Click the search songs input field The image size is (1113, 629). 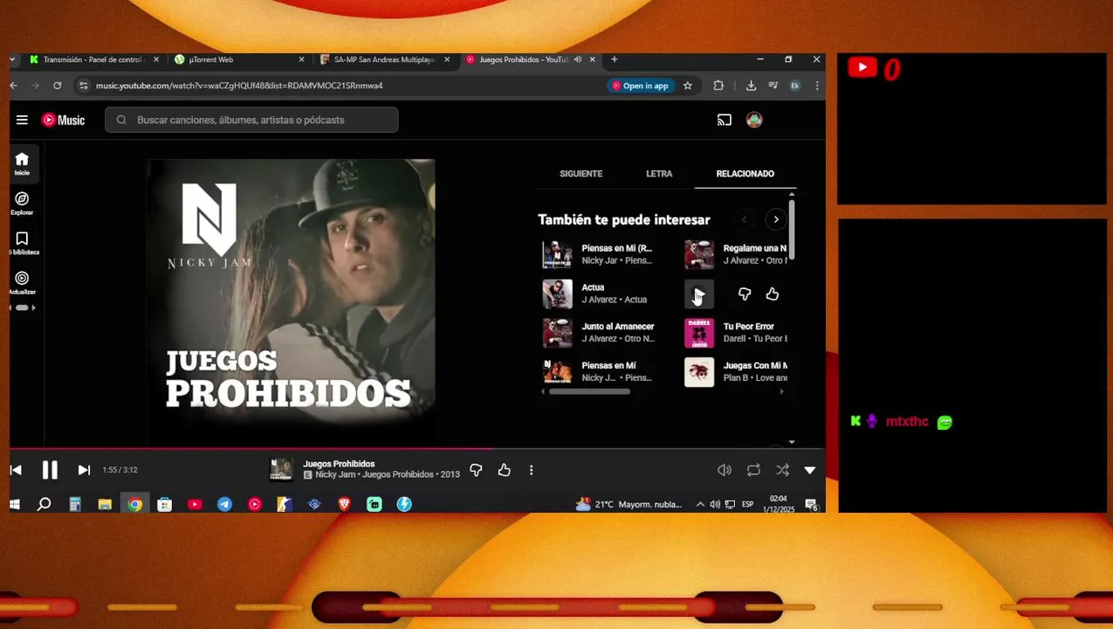pos(251,120)
